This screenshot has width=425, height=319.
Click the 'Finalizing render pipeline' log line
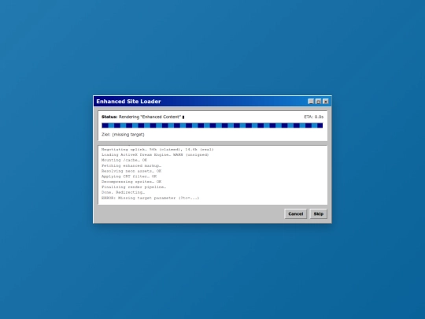click(134, 187)
